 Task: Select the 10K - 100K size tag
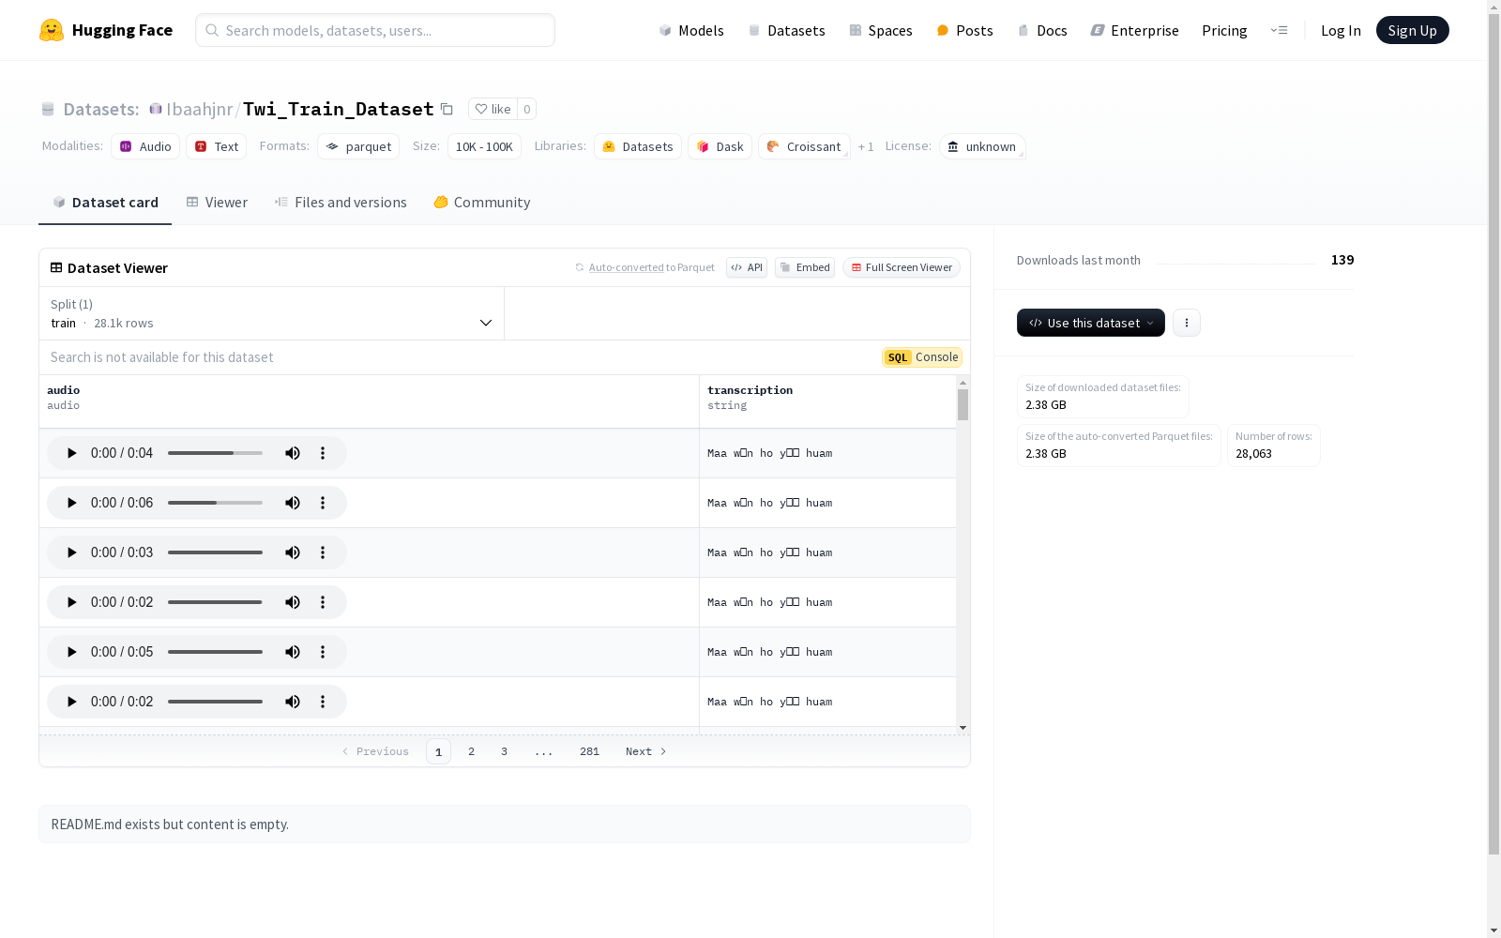tap(484, 146)
